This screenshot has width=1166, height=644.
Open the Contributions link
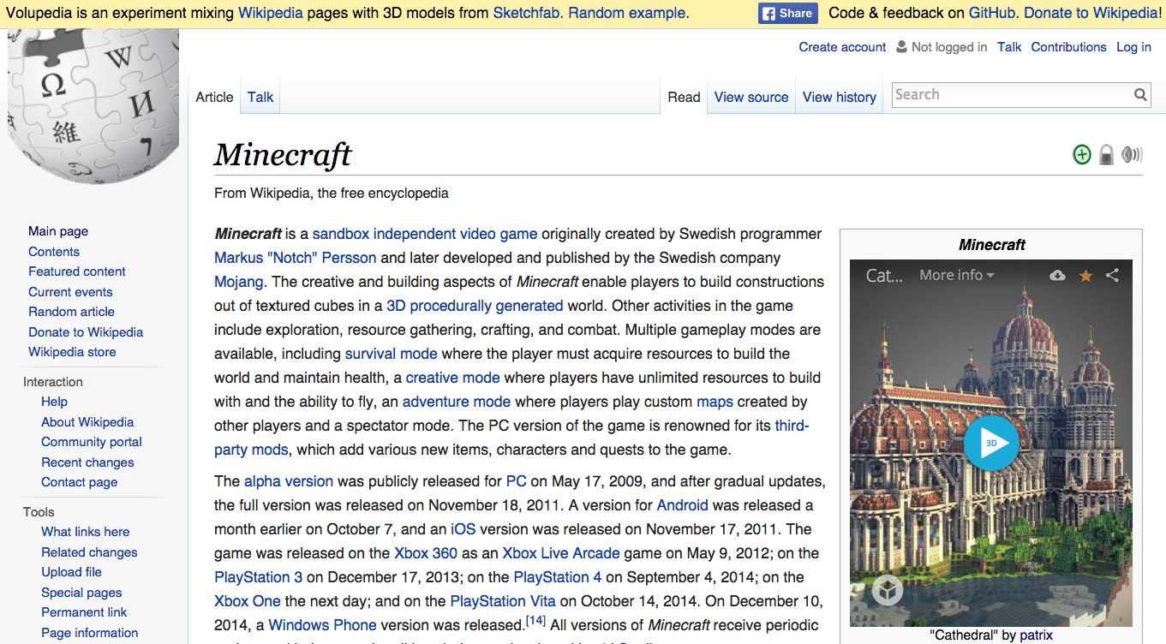coord(1068,47)
